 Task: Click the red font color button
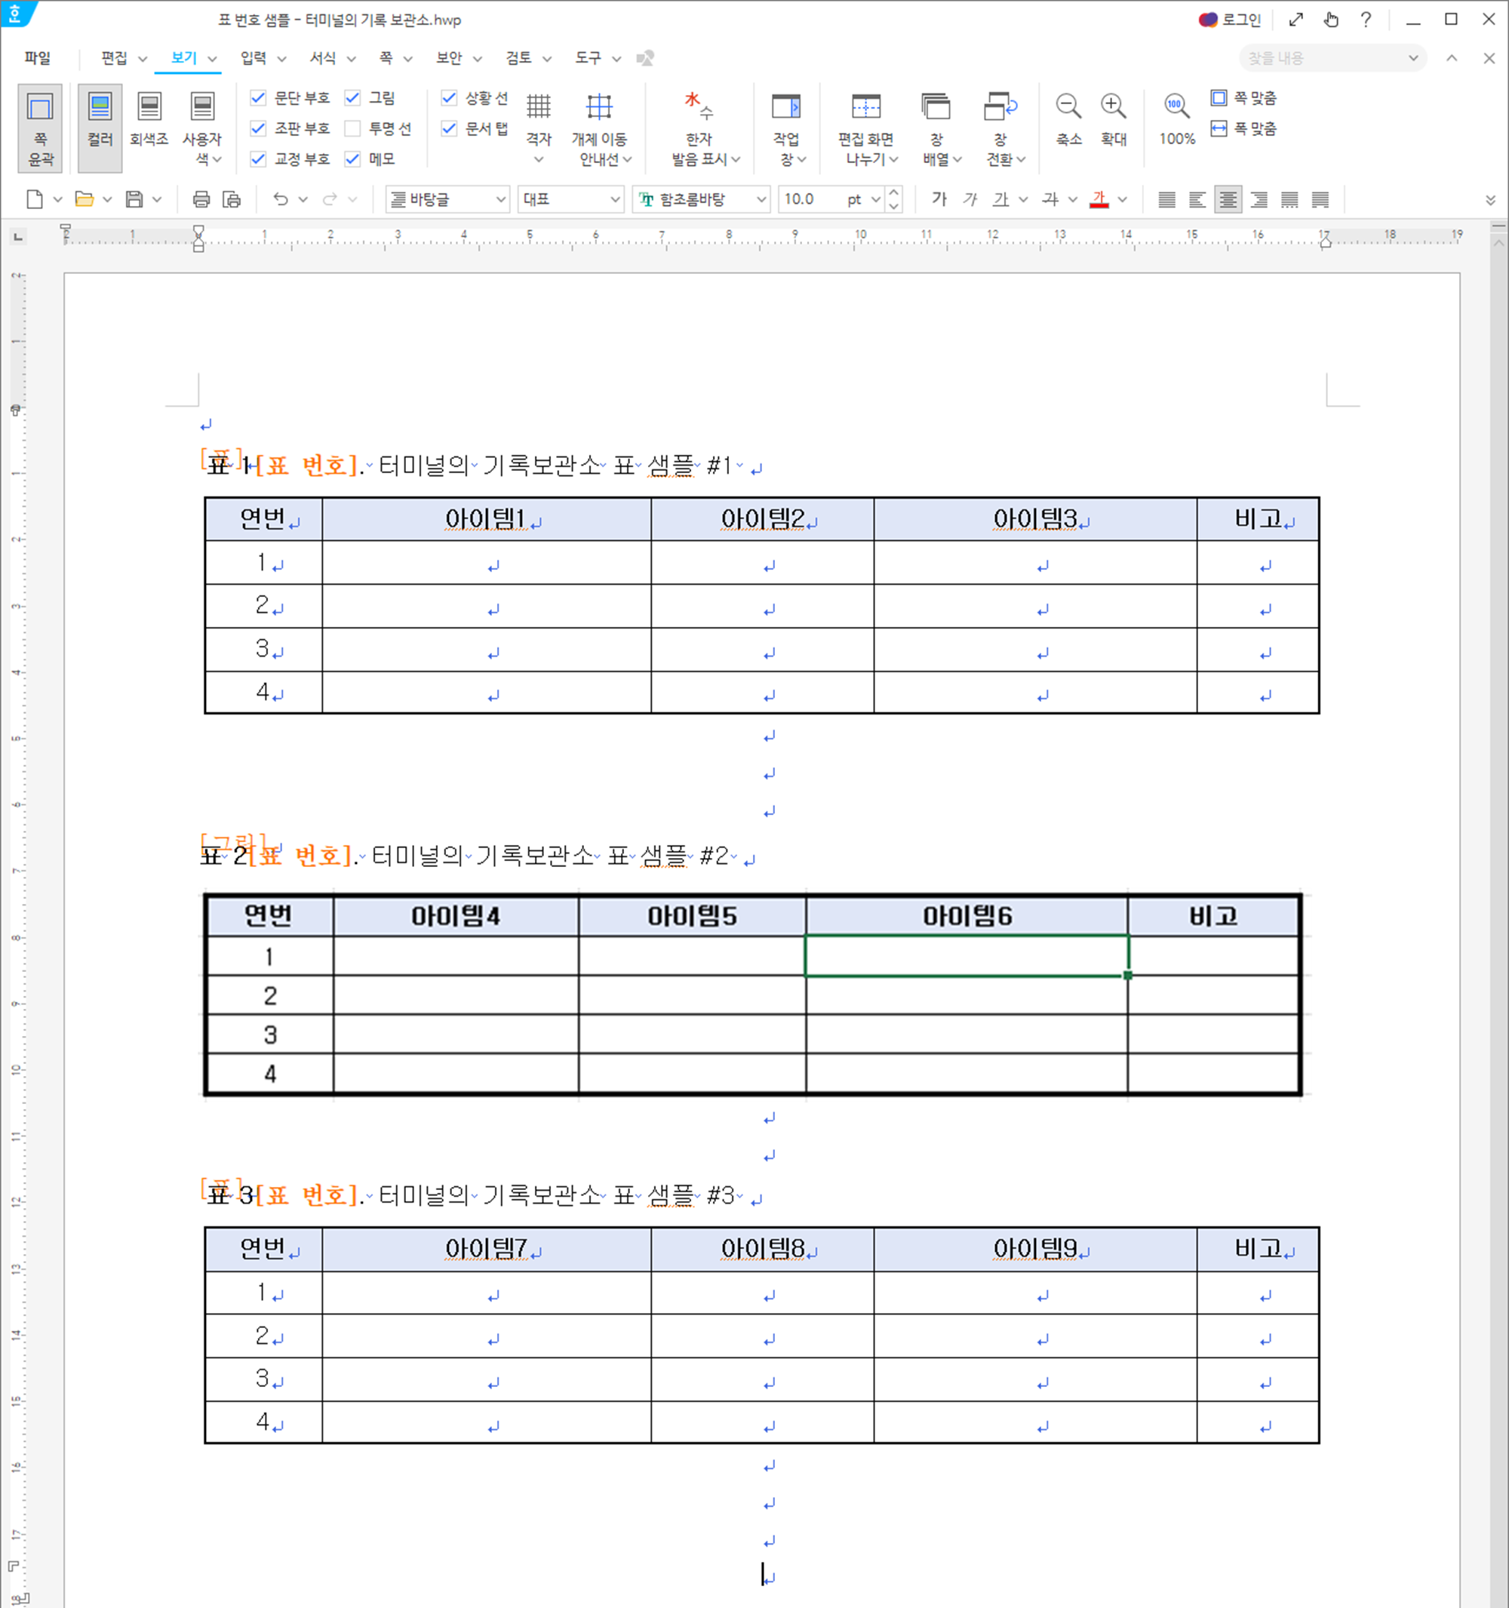point(1099,199)
